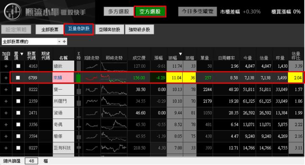Click stock name 所羅門

click(x=60, y=101)
